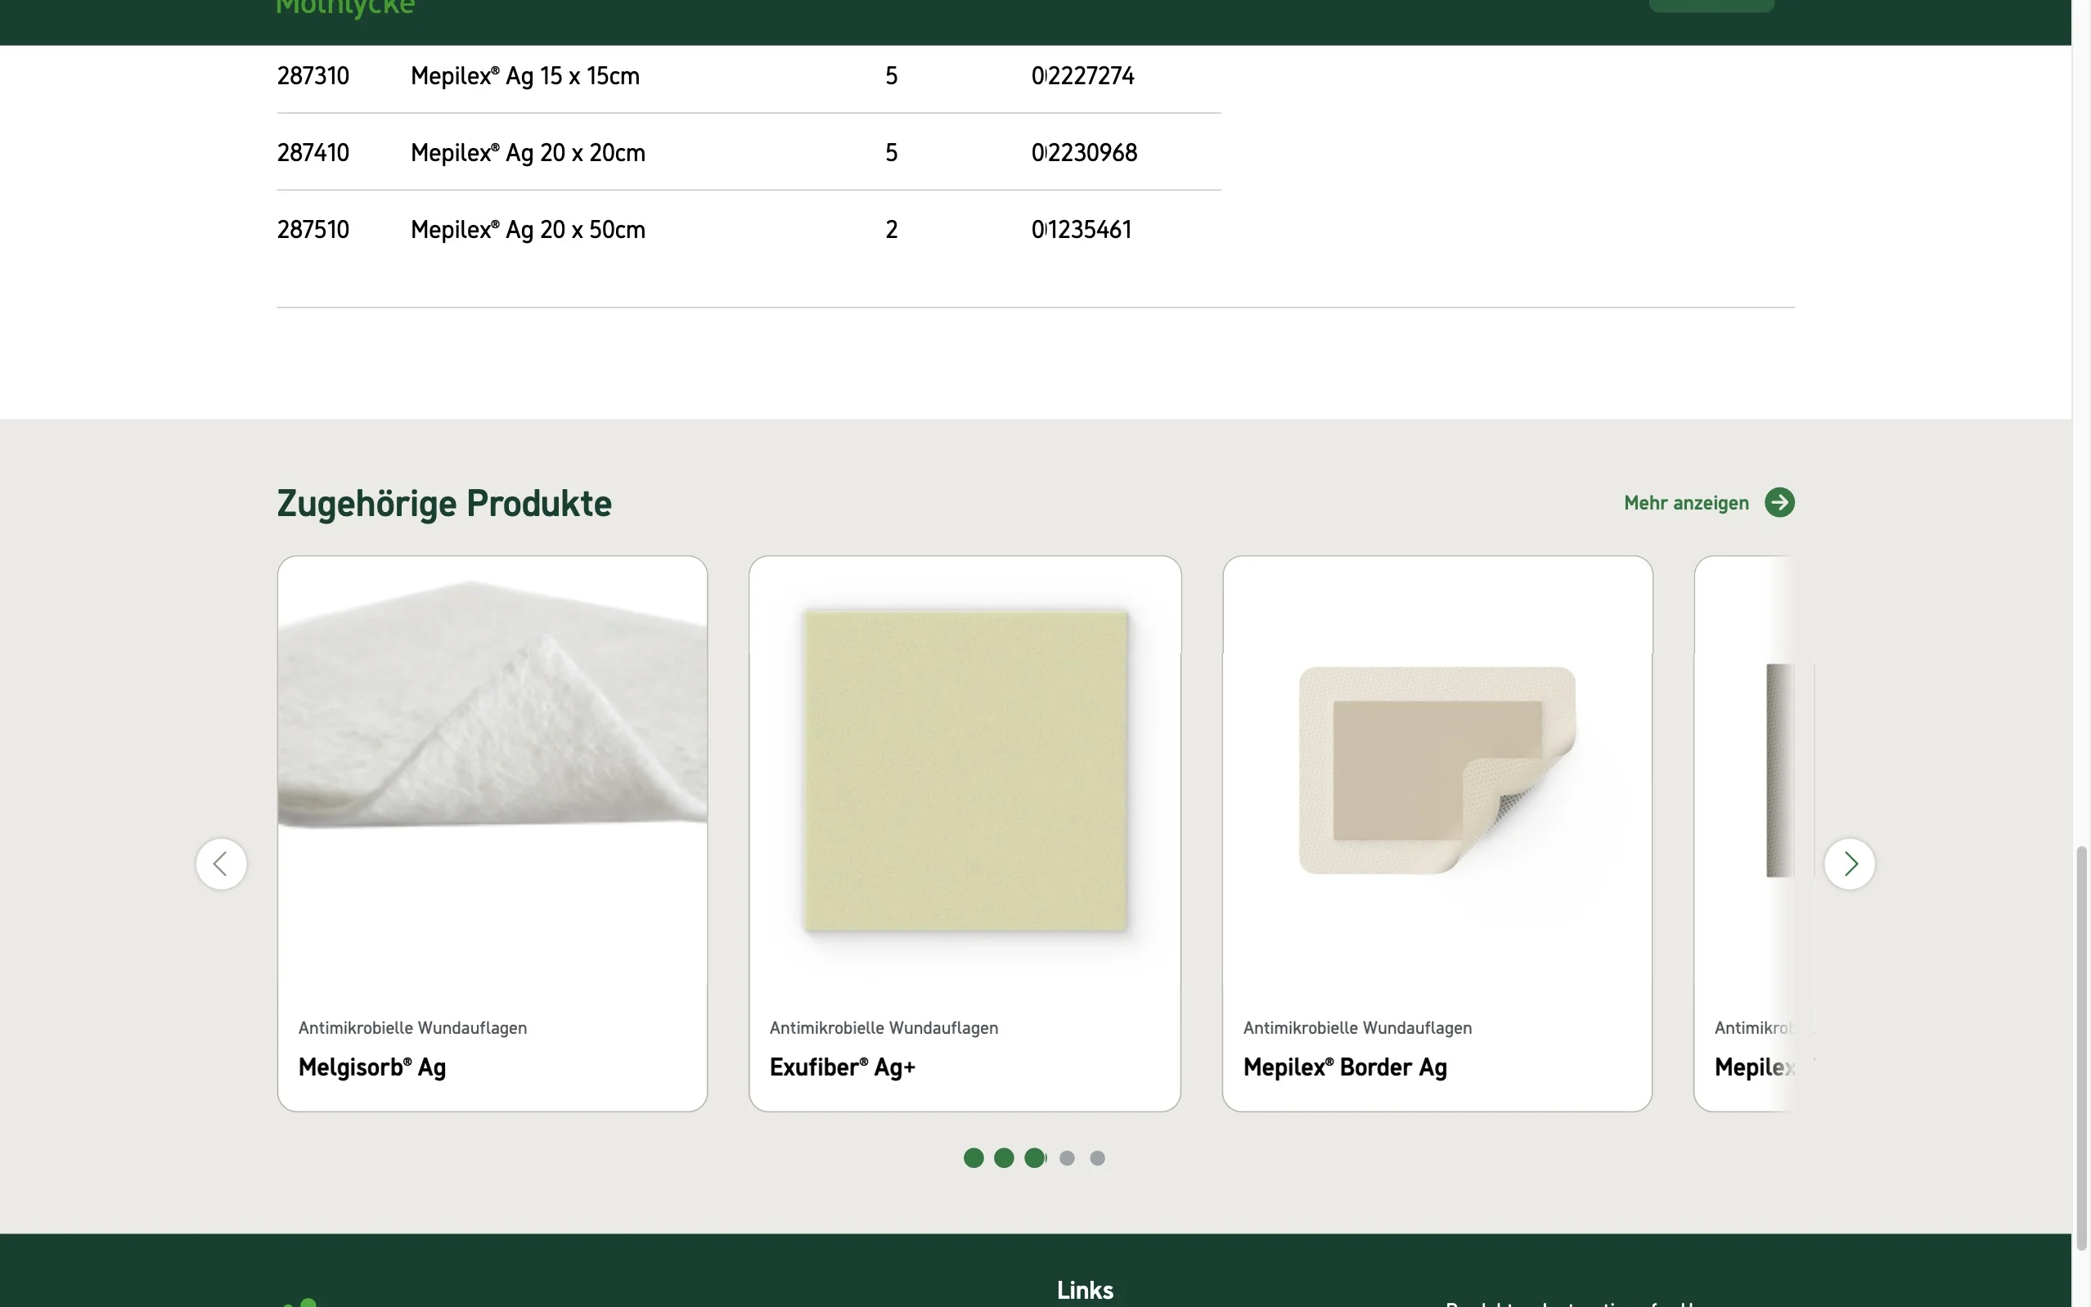Select the fourth carousel pagination dot
The width and height of the screenshot is (2091, 1307).
tap(1067, 1157)
